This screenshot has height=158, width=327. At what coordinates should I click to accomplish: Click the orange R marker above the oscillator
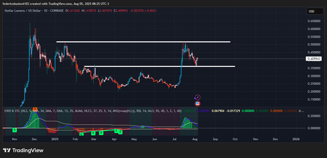click(35, 109)
